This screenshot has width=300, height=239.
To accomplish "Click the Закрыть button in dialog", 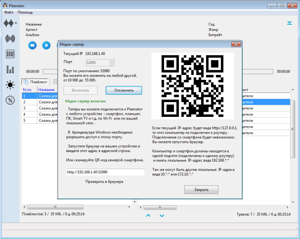I will 201,190.
